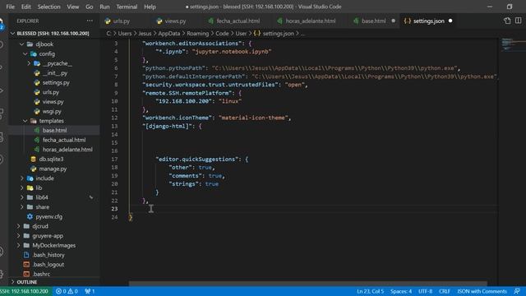Click the feedback icon in status bar
This screenshot has width=526, height=296.
tap(517, 291)
